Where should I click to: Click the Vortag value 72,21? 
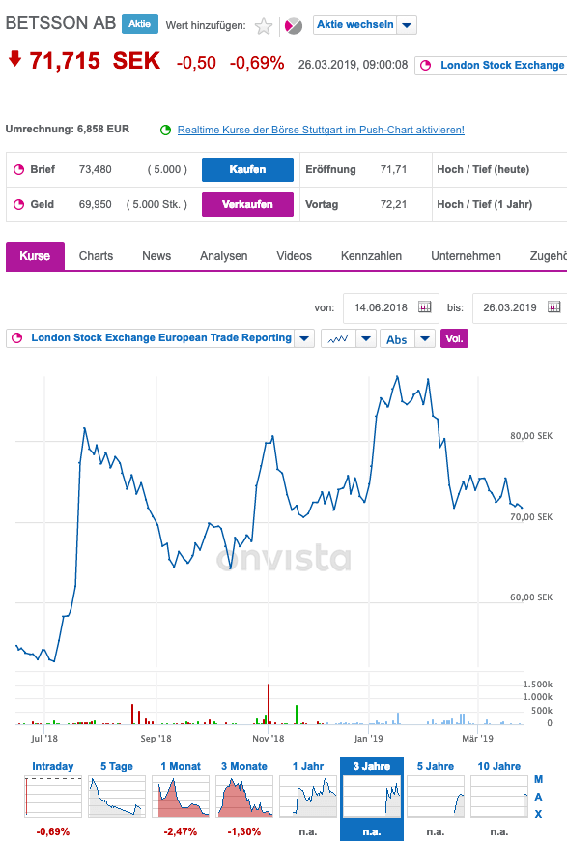393,204
